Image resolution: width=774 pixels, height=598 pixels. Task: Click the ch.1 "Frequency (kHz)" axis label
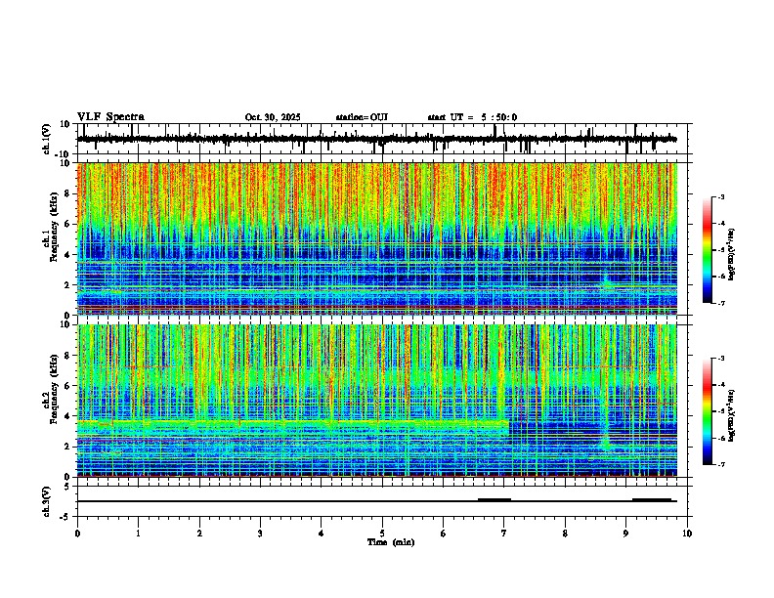pyautogui.click(x=53, y=227)
